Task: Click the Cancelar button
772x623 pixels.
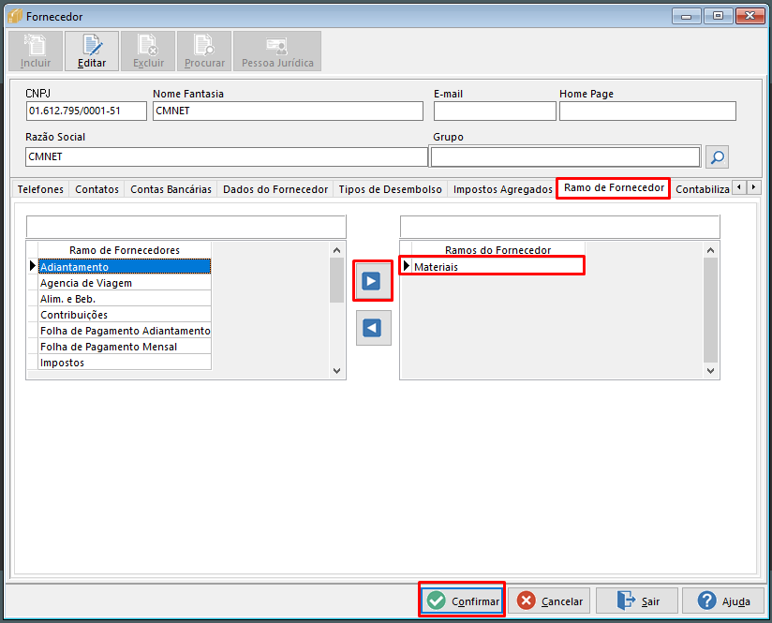Action: 549,601
